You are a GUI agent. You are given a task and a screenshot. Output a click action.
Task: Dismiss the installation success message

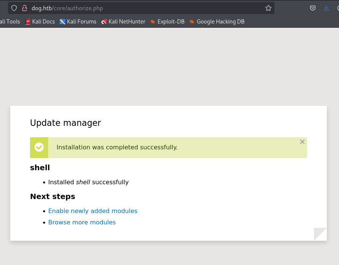pyautogui.click(x=302, y=142)
